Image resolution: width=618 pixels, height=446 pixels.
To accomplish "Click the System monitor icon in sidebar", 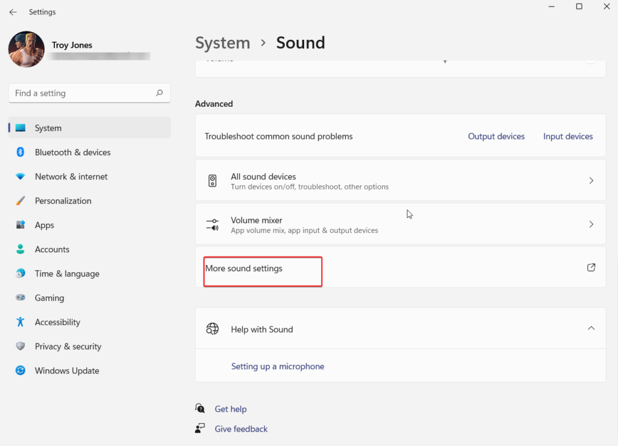I will click(x=21, y=128).
